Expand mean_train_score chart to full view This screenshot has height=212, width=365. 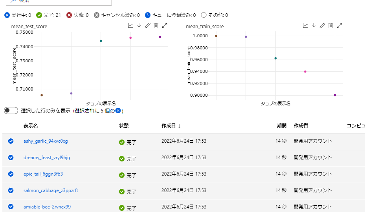[339, 25]
